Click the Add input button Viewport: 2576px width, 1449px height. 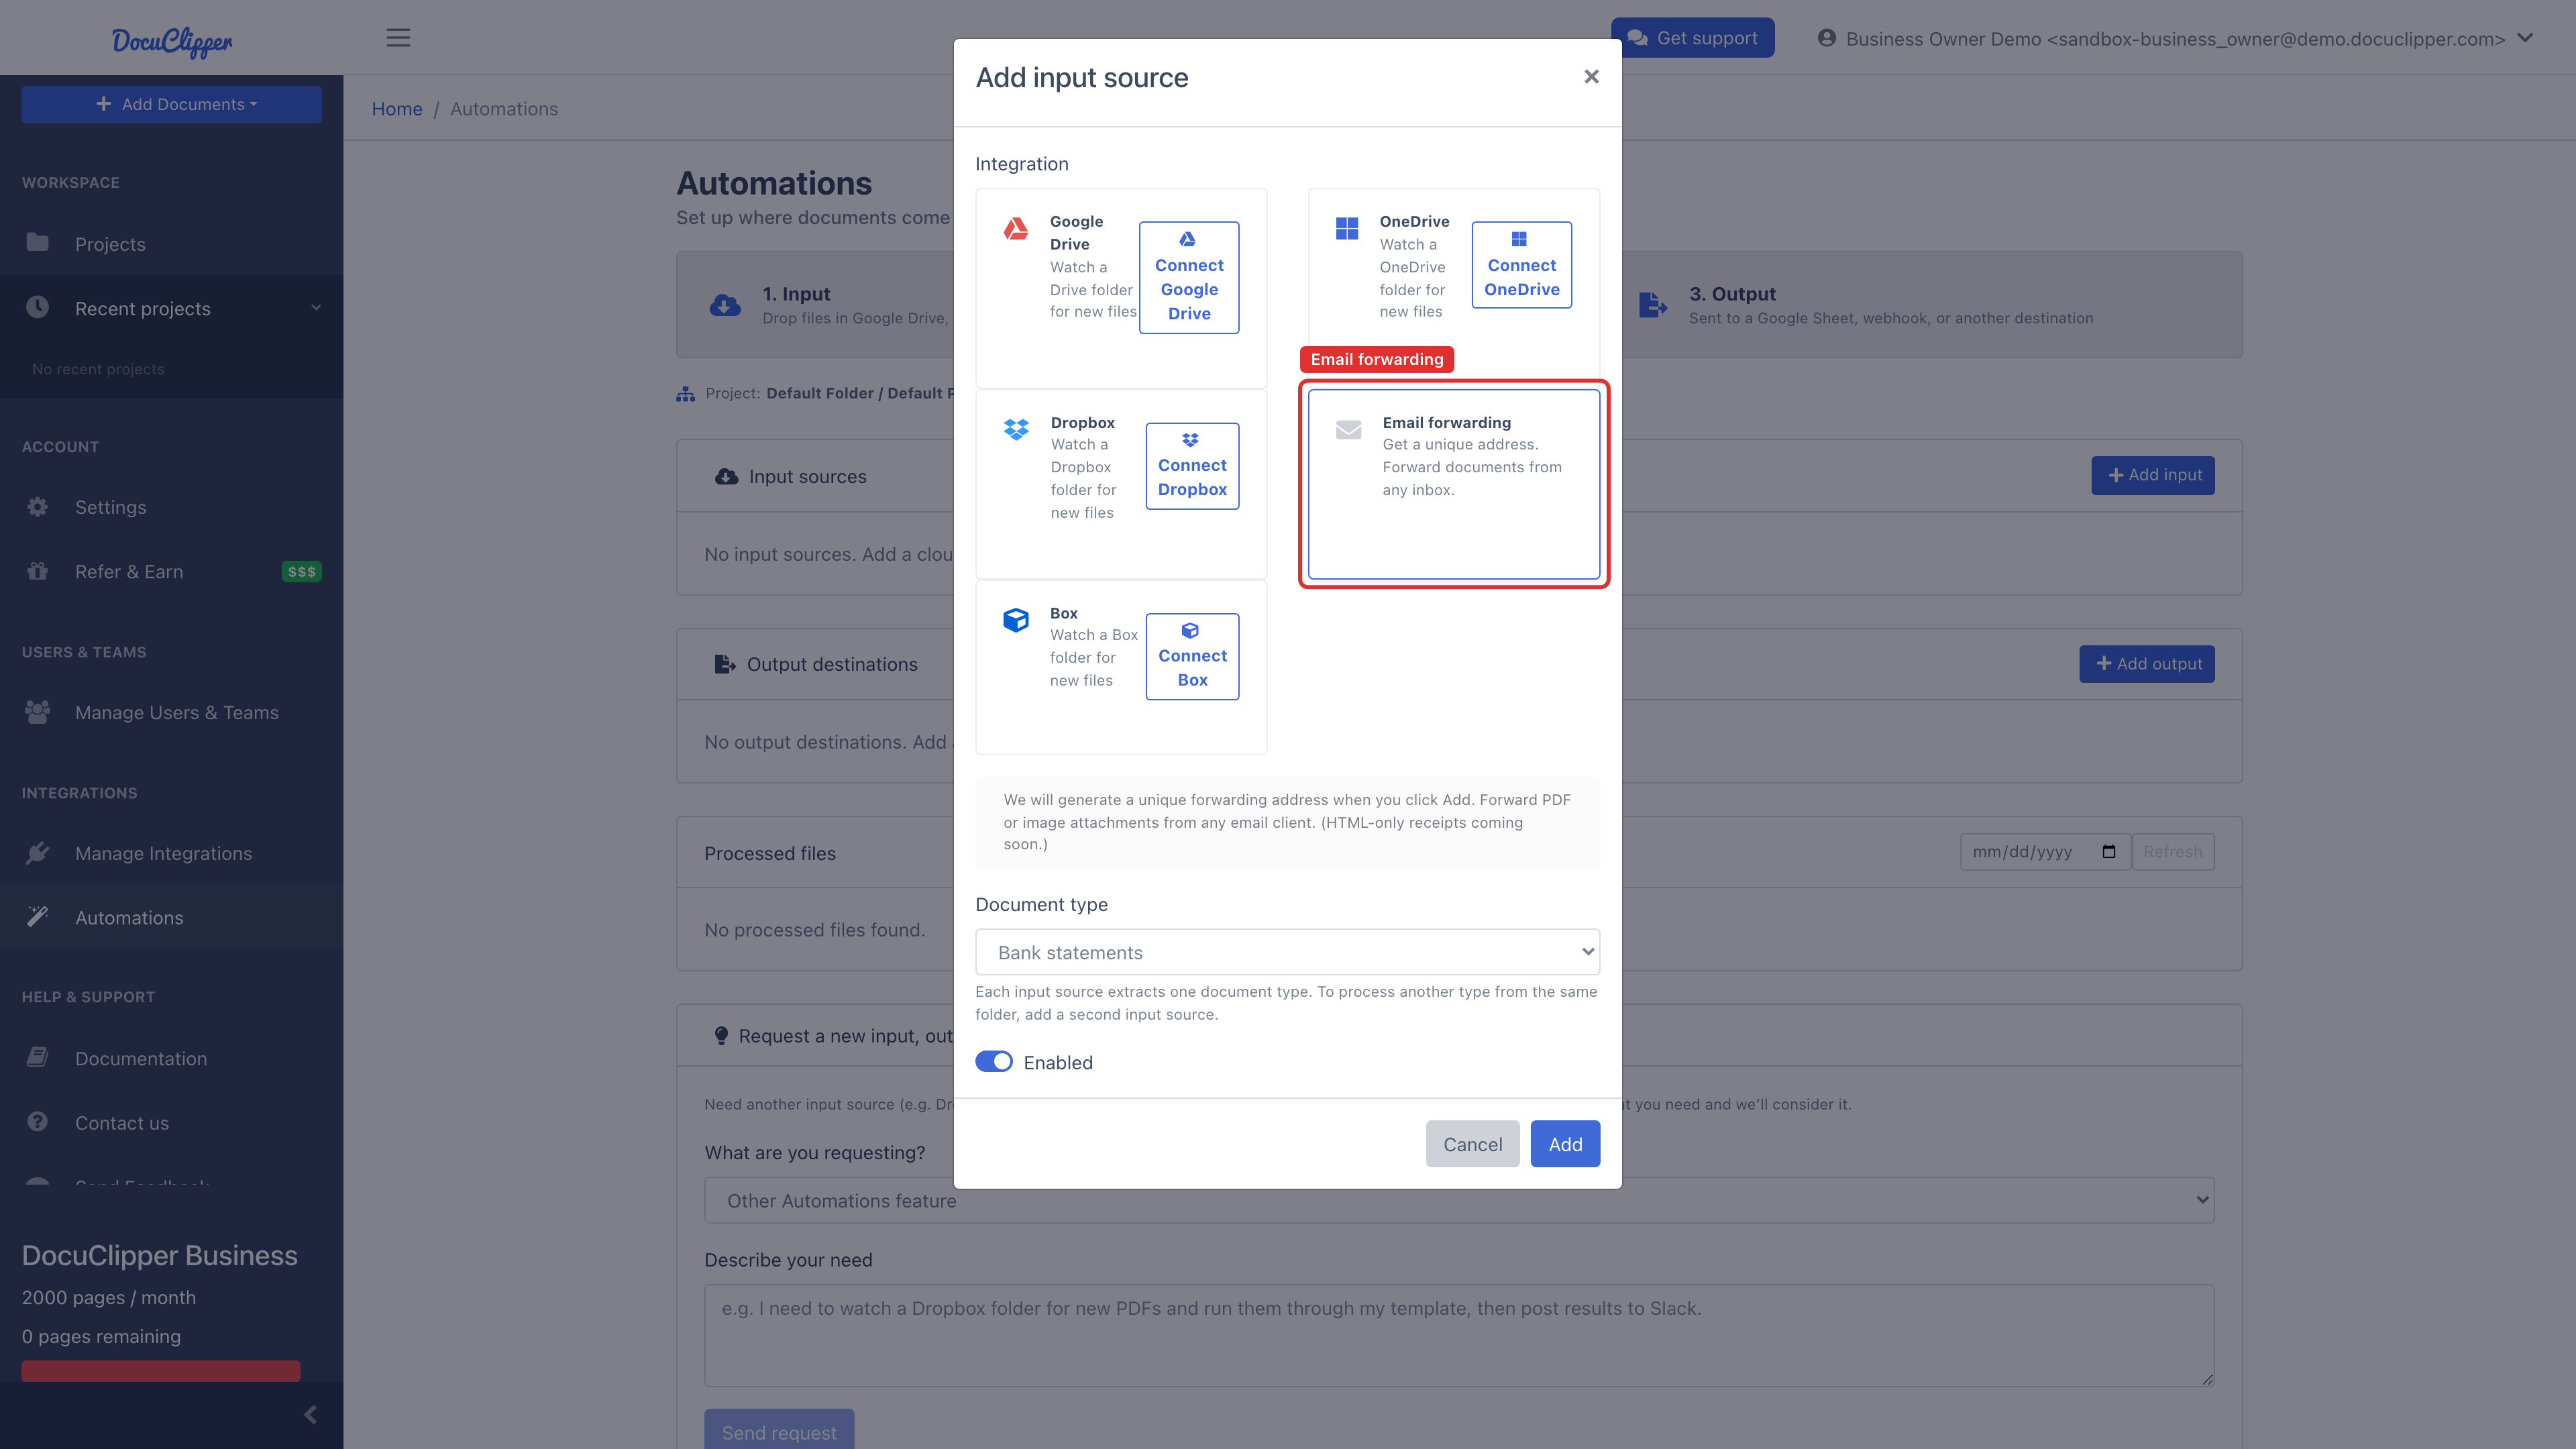point(2153,475)
